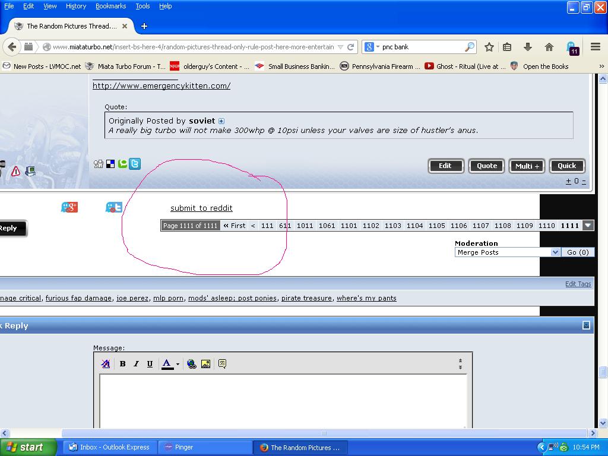Wrap quote tags with the quote icon
This screenshot has height=456, width=608.
coord(222,364)
